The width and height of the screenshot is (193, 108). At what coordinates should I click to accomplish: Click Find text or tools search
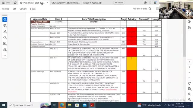click(140, 9)
